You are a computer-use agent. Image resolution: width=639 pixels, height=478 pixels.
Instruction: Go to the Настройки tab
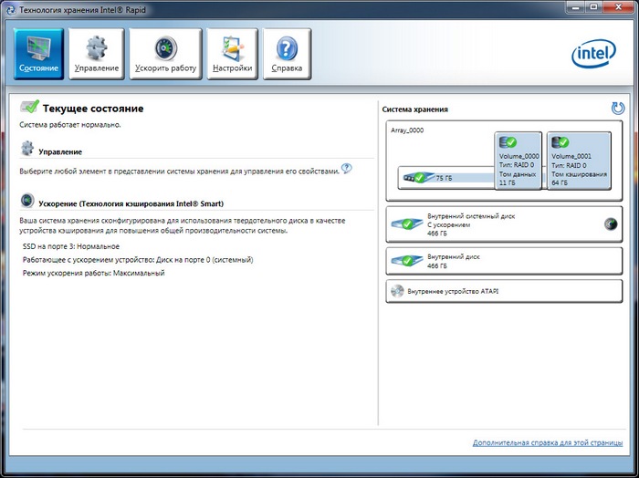(x=232, y=54)
